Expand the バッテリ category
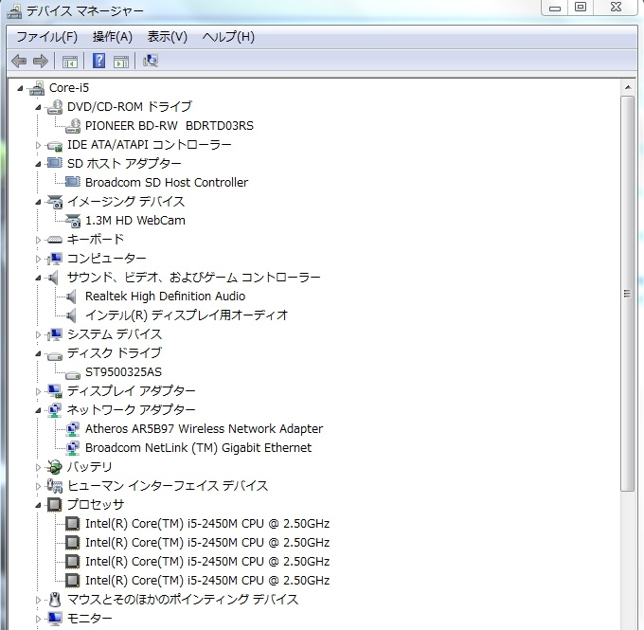Screen dimensions: 644x630 click(x=39, y=467)
